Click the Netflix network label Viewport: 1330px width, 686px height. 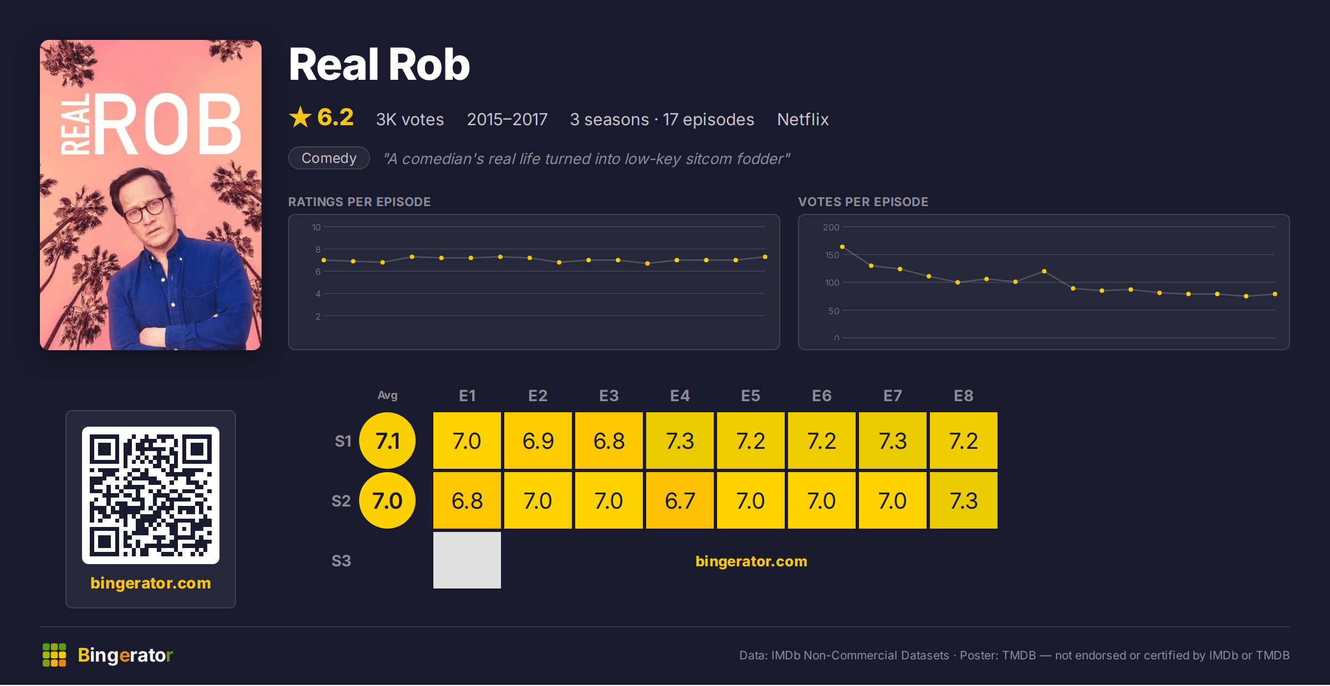click(x=803, y=119)
